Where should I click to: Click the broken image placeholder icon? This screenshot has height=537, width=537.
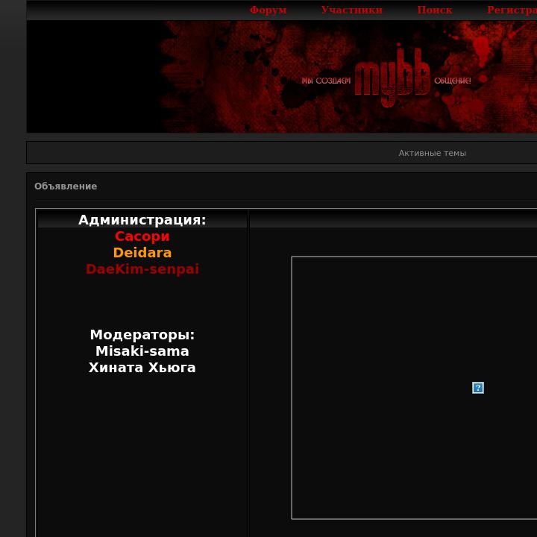pos(478,388)
